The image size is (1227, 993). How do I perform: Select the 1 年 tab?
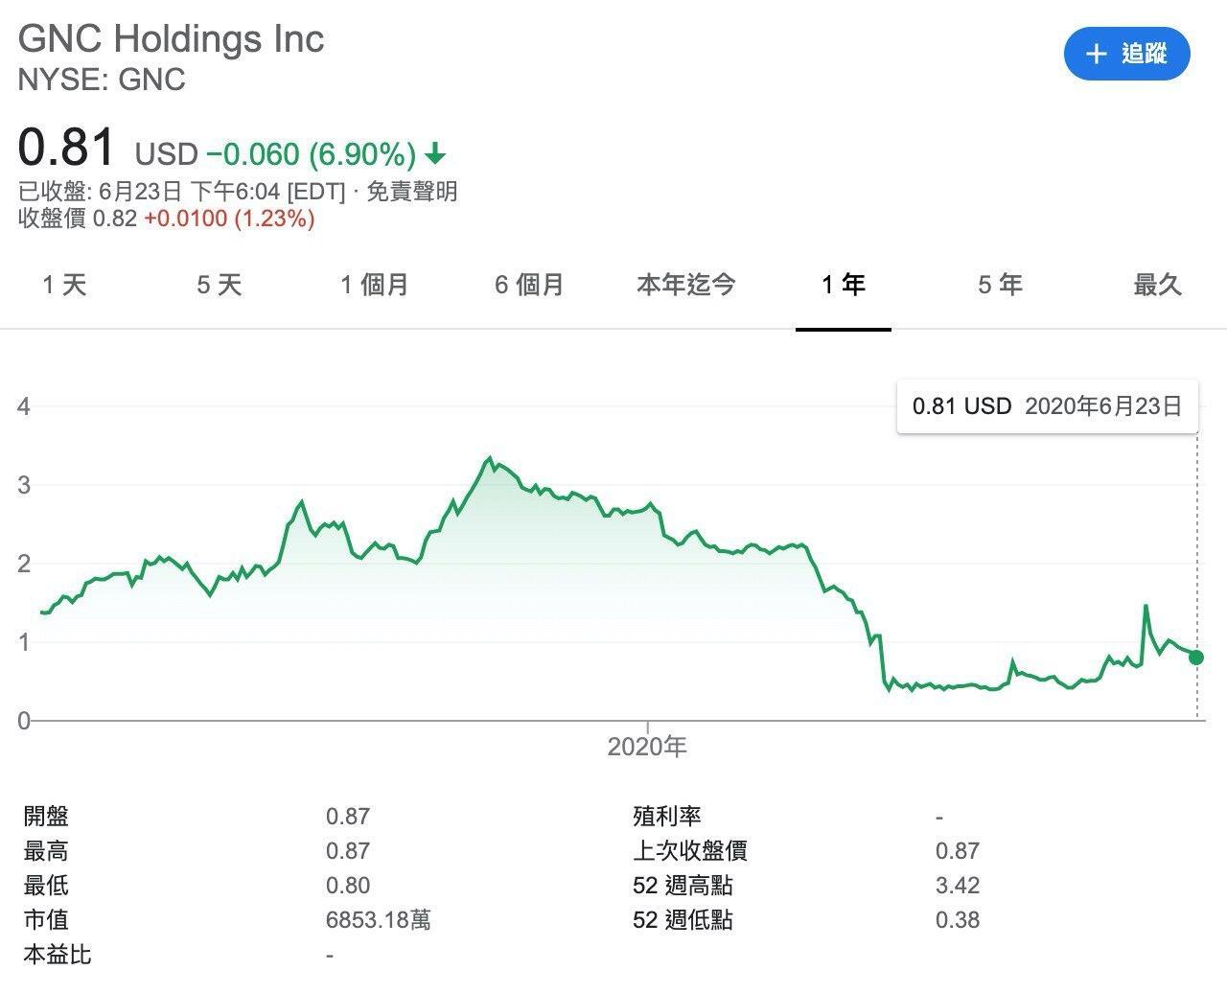844,285
